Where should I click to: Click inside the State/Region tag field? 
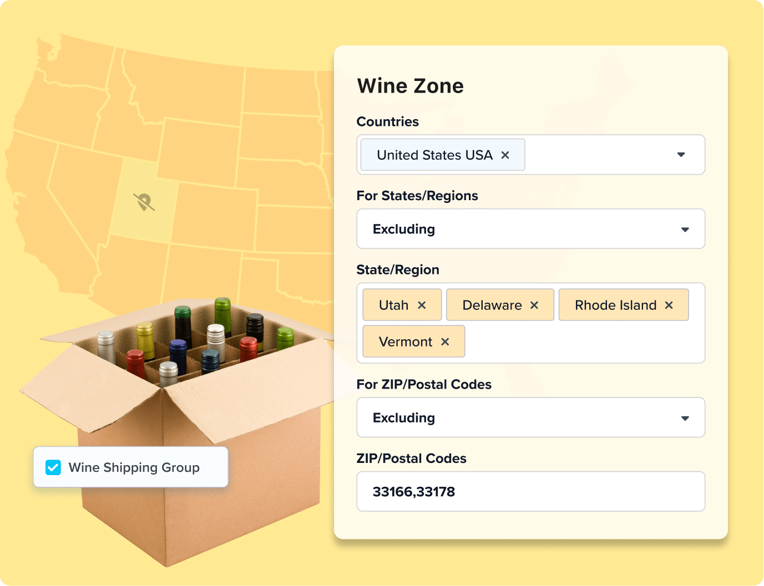(583, 343)
